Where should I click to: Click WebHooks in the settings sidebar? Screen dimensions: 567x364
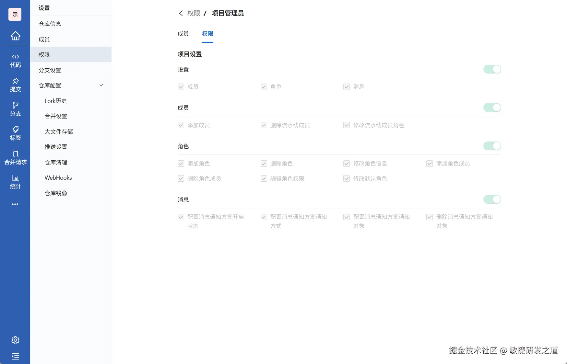(58, 177)
